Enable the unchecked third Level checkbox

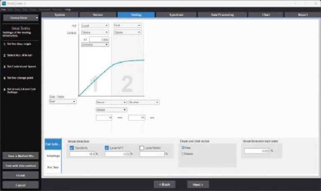pos(142,148)
